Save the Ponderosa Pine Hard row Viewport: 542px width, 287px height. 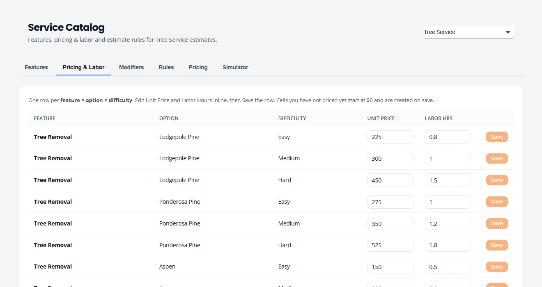coord(497,245)
